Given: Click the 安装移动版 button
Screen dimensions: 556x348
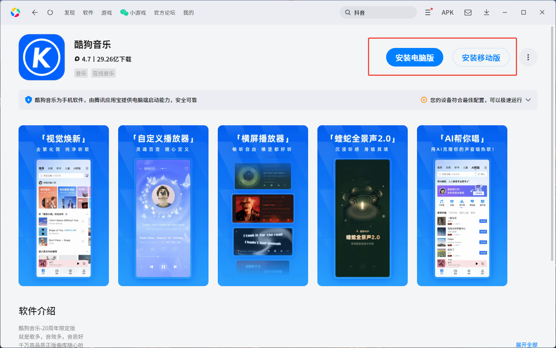Looking at the screenshot, I should pyautogui.click(x=481, y=58).
